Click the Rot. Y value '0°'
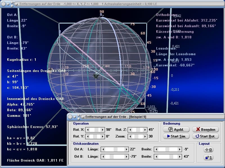The height and width of the screenshot is (168, 225). coord(108,136)
